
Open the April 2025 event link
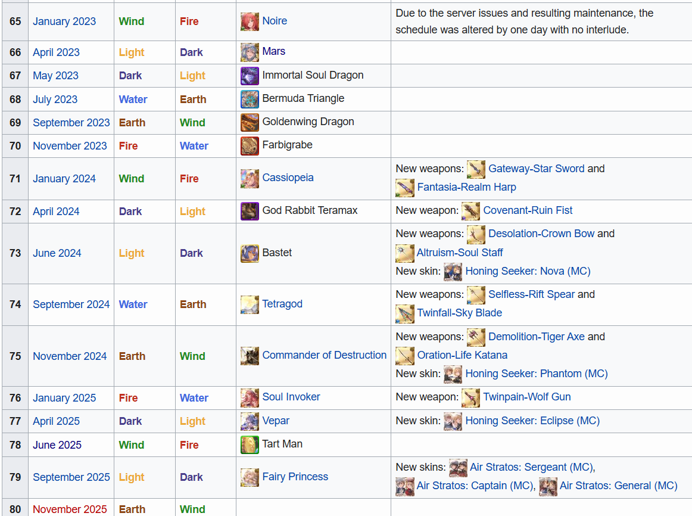[56, 421]
